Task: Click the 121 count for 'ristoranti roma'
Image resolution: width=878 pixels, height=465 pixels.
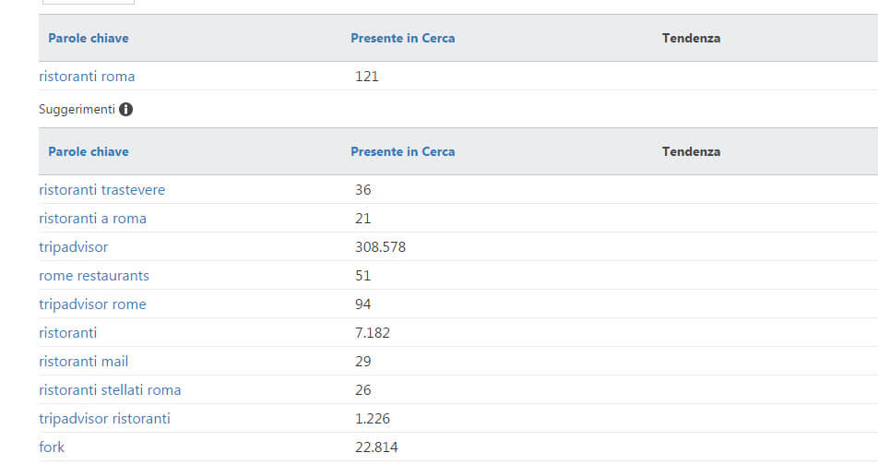Action: pos(366,77)
